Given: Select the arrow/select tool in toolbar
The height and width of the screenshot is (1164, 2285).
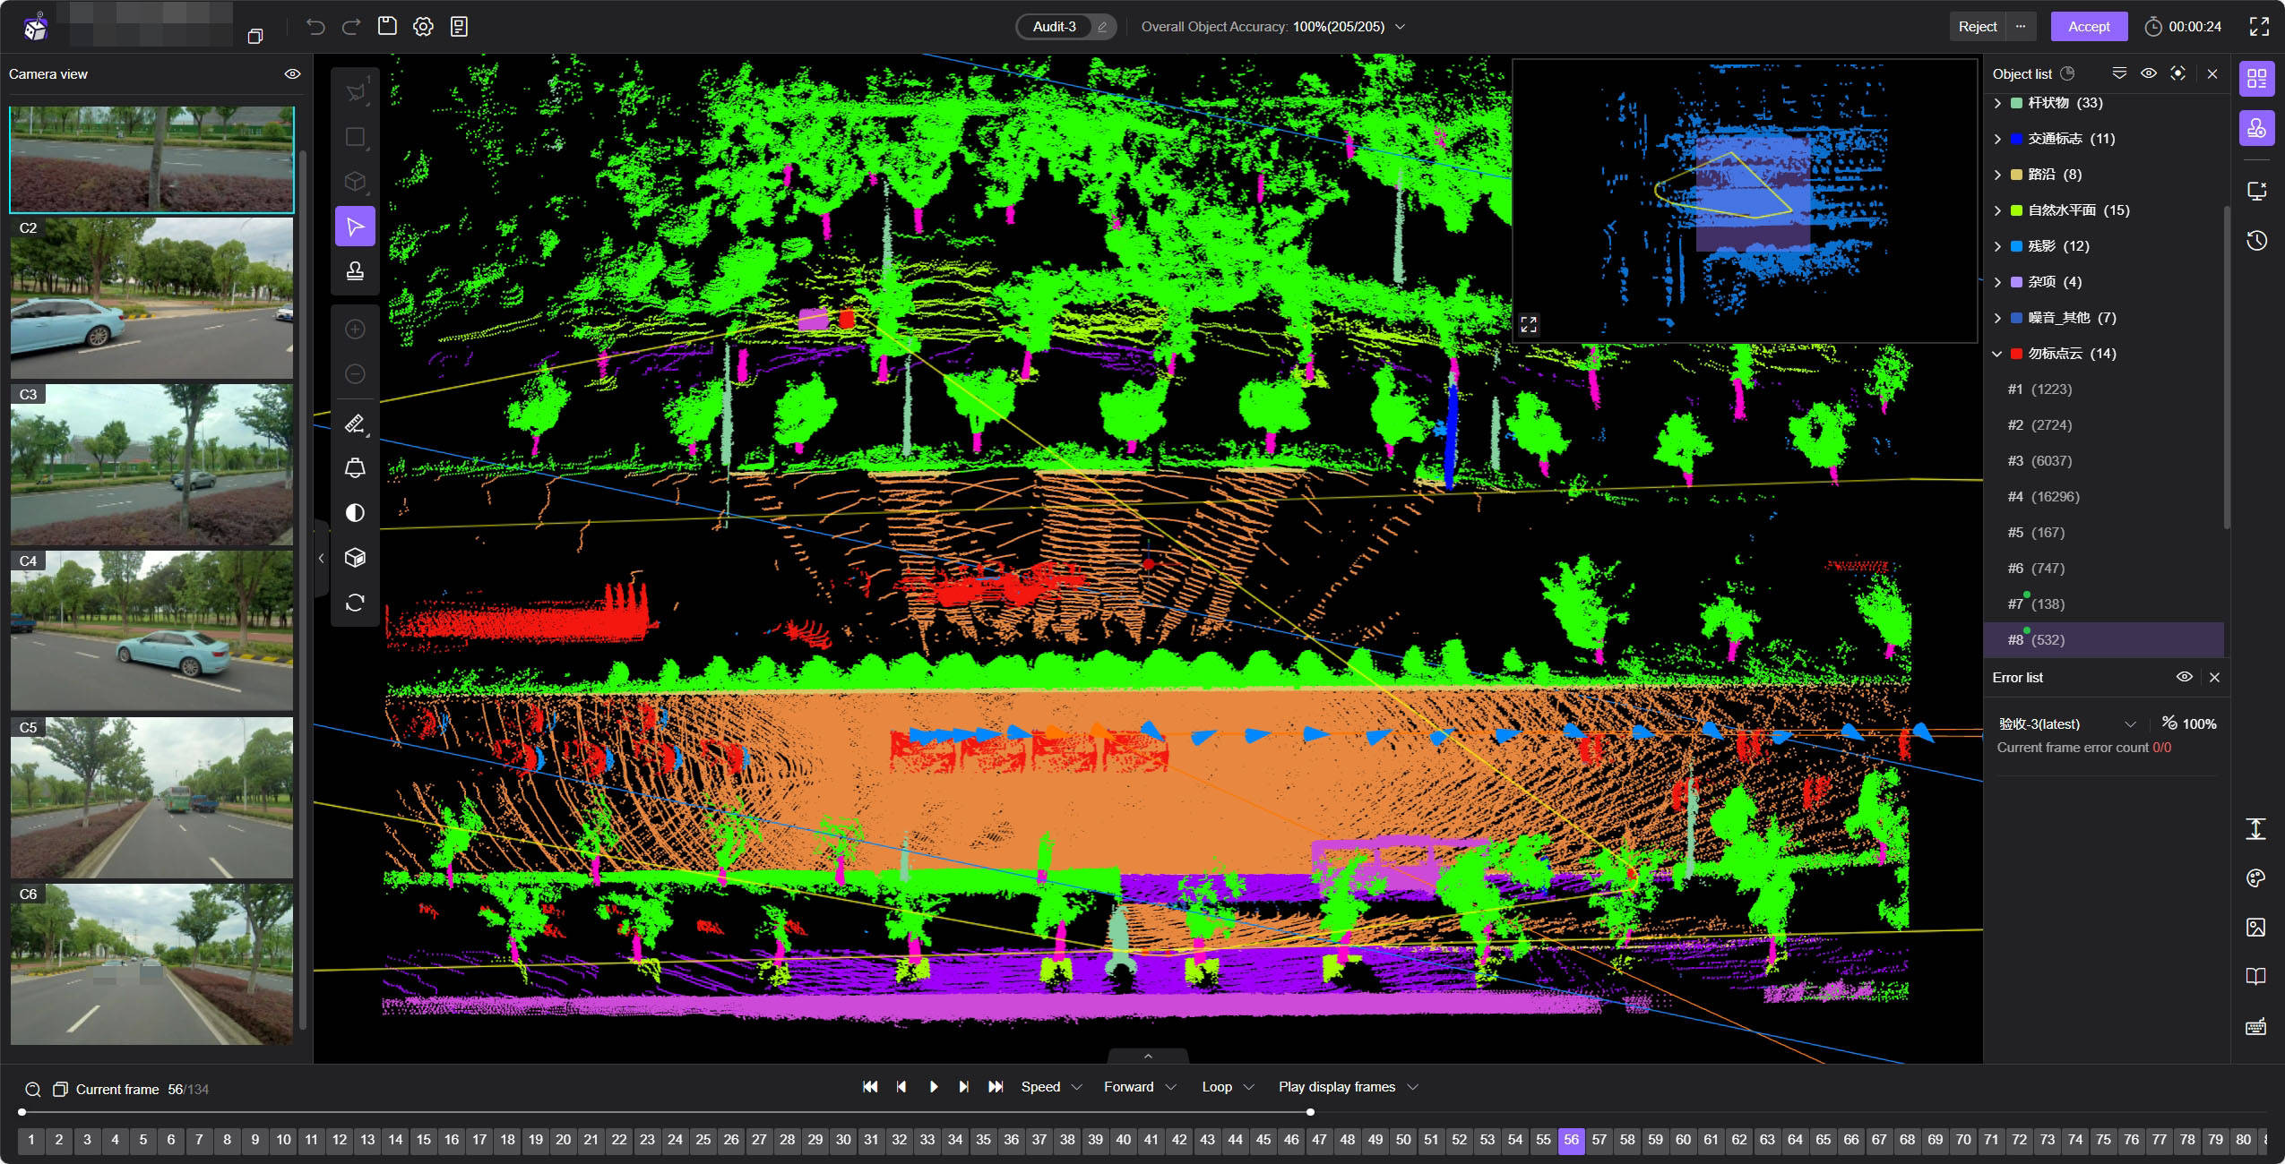Looking at the screenshot, I should (355, 226).
